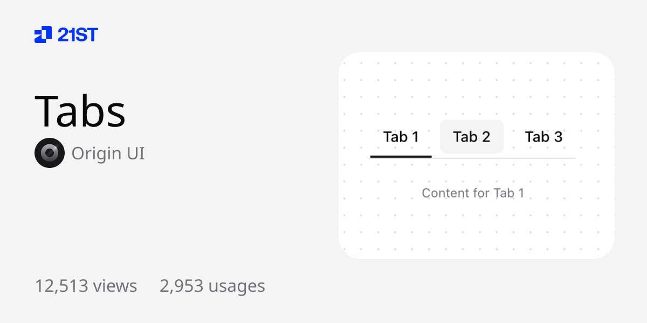Screen dimensions: 647x323
Task: Click the word "usages" at the bottom
Action: point(237,286)
